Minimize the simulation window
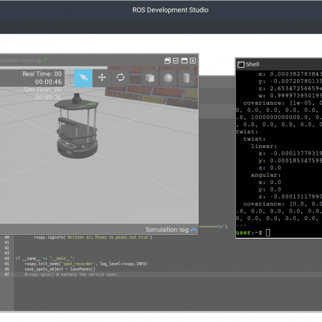 [x=176, y=61]
